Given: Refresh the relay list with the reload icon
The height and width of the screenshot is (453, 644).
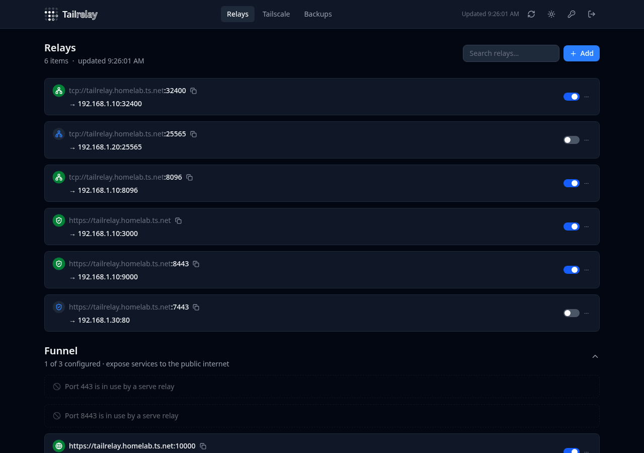Looking at the screenshot, I should 531,14.
